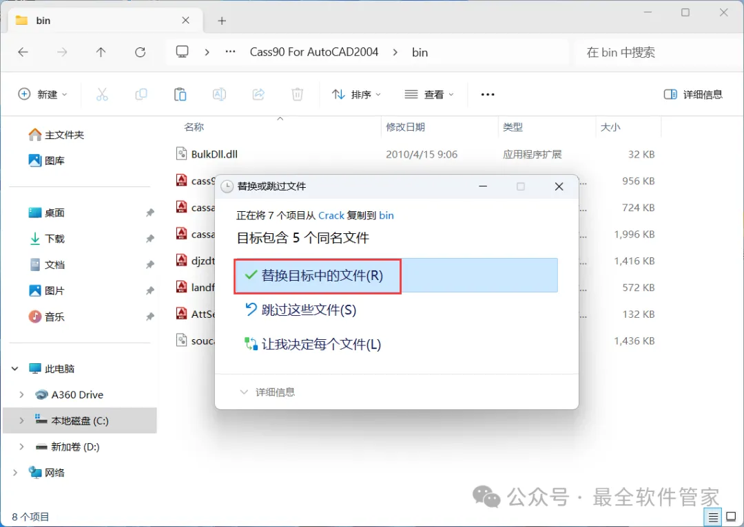This screenshot has width=744, height=527.
Task: Select A360 Drive in sidebar
Action: click(x=70, y=395)
